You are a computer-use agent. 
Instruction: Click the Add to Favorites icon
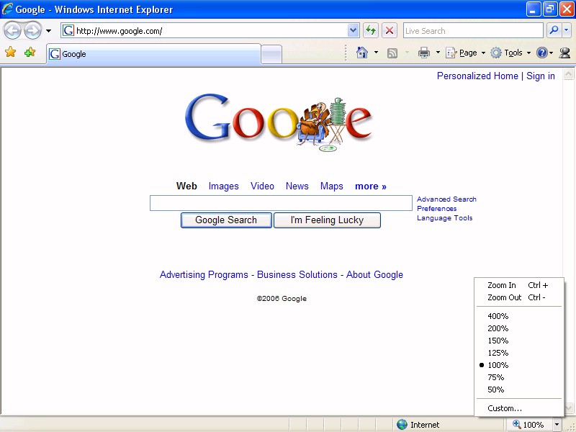pos(30,52)
